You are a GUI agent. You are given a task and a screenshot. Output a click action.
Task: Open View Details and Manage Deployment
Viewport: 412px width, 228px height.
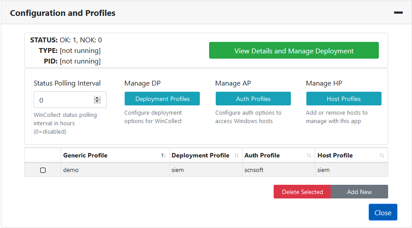(x=294, y=51)
